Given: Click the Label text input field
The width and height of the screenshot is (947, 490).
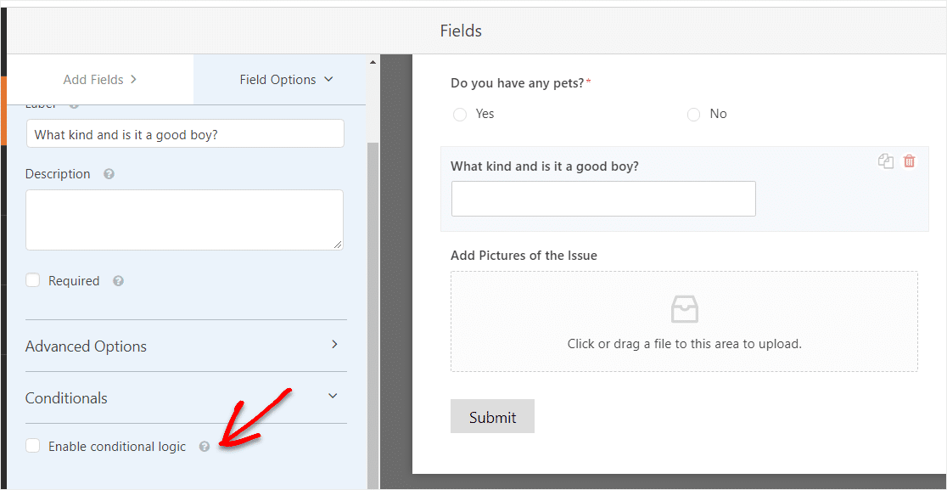Looking at the screenshot, I should click(x=185, y=134).
